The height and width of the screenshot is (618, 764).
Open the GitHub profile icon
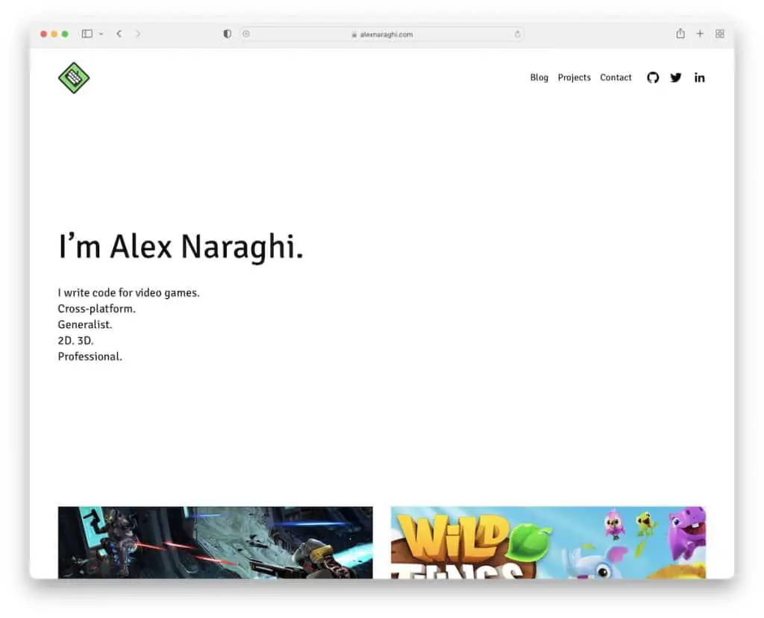click(x=653, y=78)
